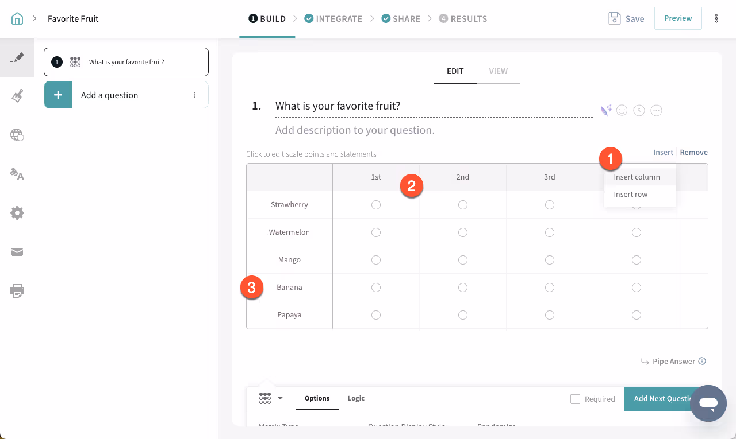Edit the 1st column header
Screen dimensions: 736x439
pyautogui.click(x=376, y=177)
